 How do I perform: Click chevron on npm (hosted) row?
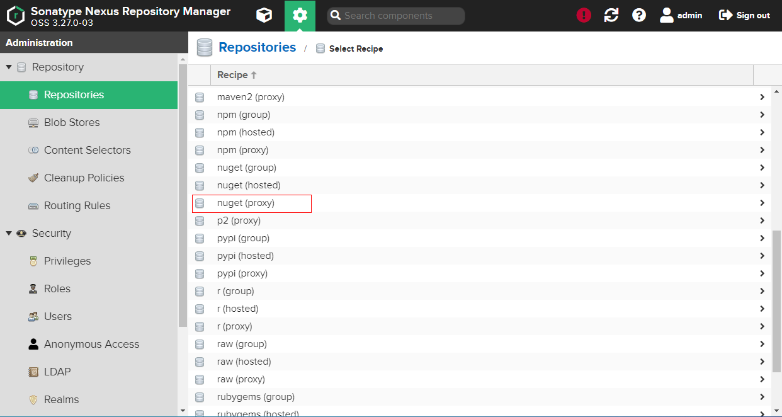(x=762, y=132)
